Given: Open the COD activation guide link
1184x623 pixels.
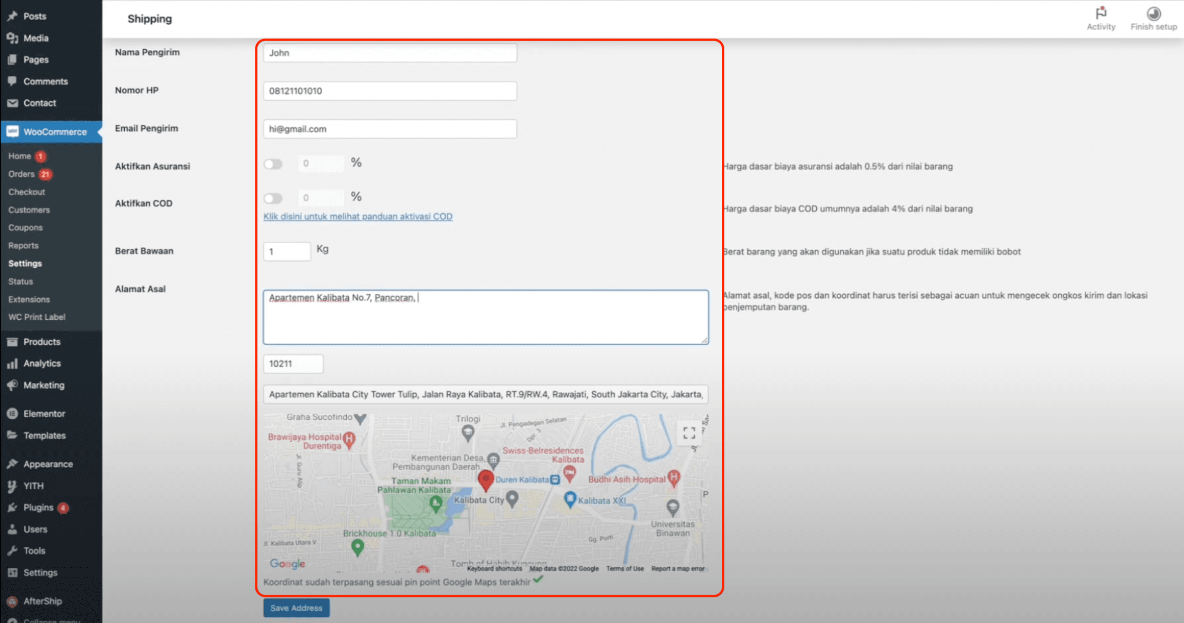Looking at the screenshot, I should pyautogui.click(x=358, y=216).
